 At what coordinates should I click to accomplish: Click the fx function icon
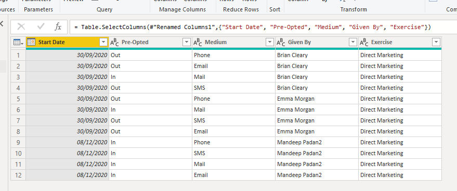tap(58, 27)
